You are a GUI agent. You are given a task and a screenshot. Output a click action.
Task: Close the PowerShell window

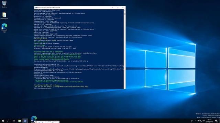[x=123, y=8]
